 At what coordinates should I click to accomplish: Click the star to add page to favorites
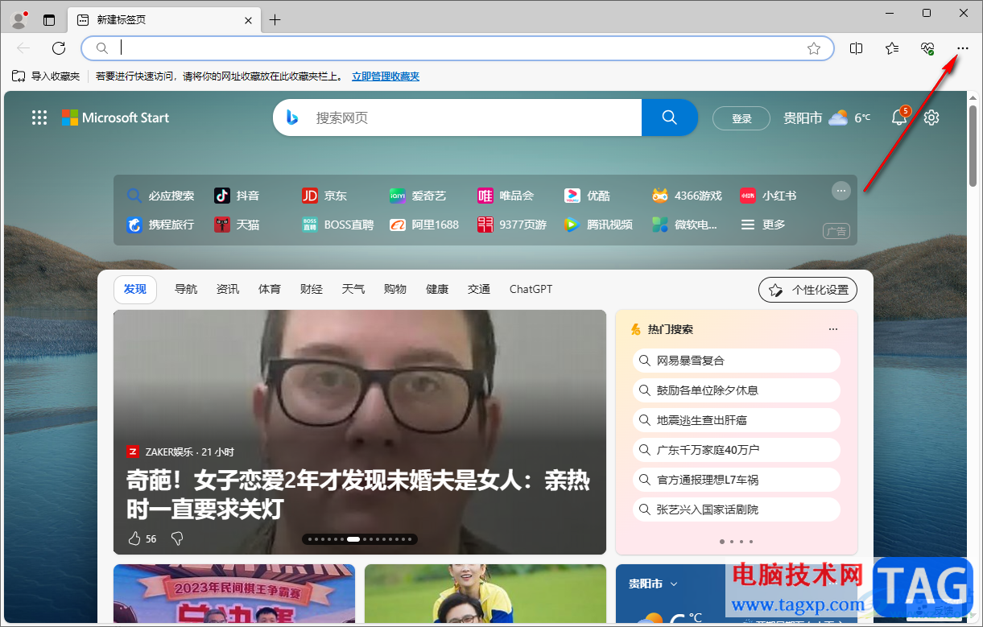(816, 48)
